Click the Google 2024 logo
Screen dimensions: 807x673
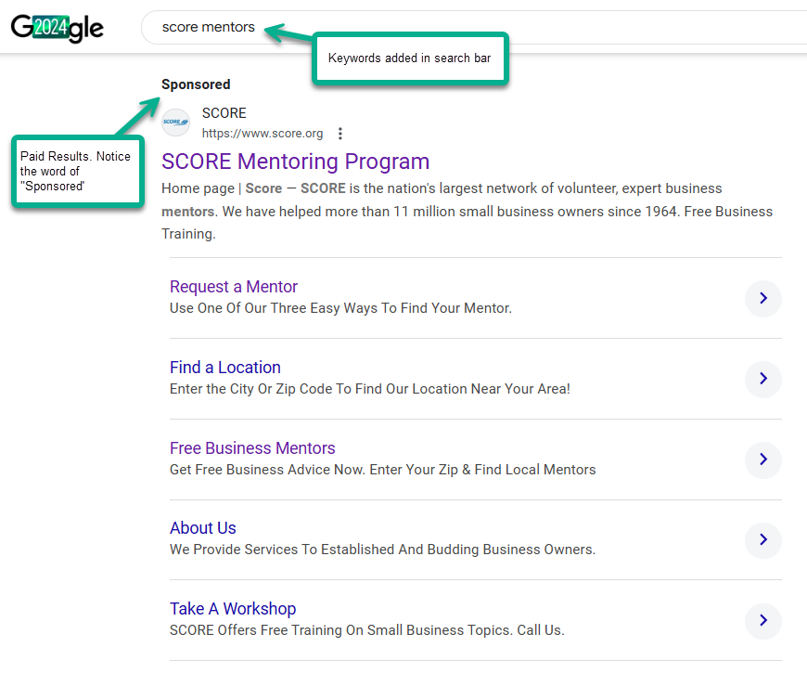[x=57, y=27]
